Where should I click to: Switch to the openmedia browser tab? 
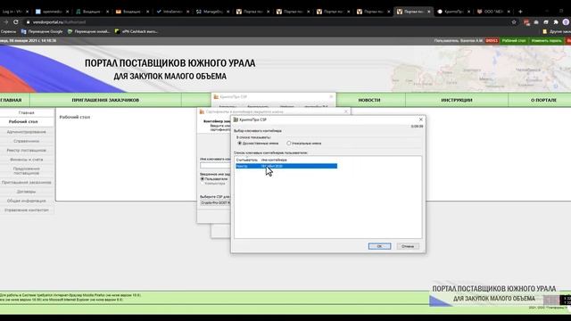52,12
